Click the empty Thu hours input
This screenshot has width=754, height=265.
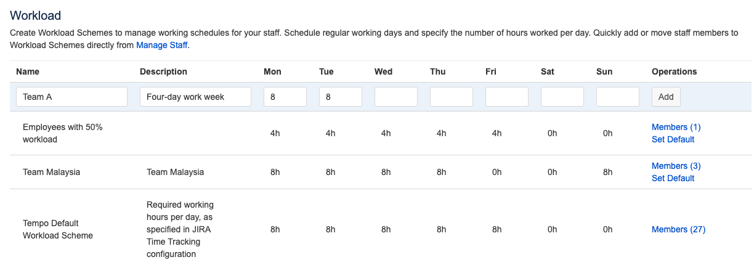click(x=451, y=97)
